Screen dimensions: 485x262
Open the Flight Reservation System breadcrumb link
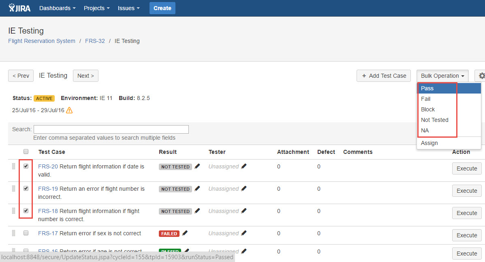[x=42, y=41]
